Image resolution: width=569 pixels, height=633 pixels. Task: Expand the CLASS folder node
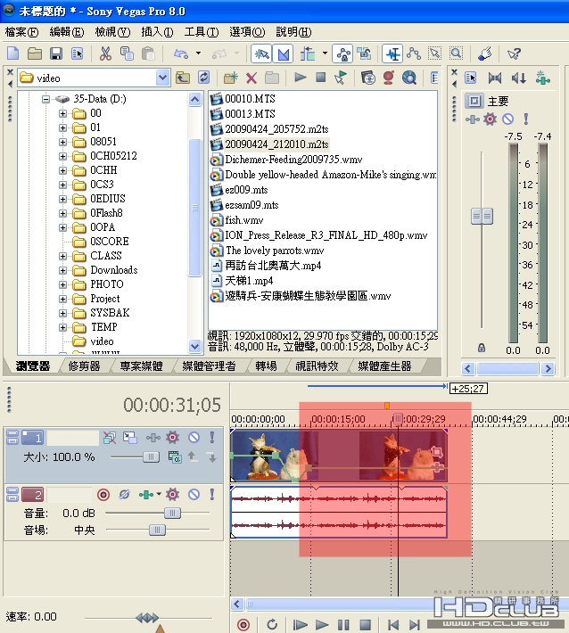point(62,256)
